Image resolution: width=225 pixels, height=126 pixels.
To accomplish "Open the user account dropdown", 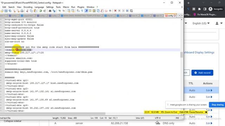I will (x=219, y=23).
